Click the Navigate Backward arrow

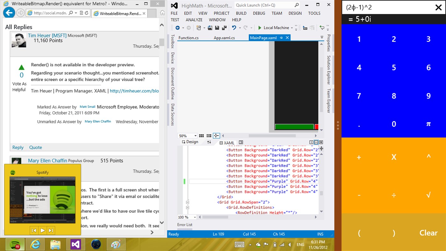(x=178, y=28)
